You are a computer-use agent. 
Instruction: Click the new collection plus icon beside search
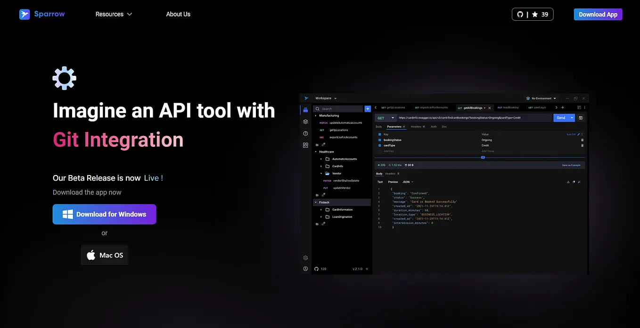(x=368, y=109)
